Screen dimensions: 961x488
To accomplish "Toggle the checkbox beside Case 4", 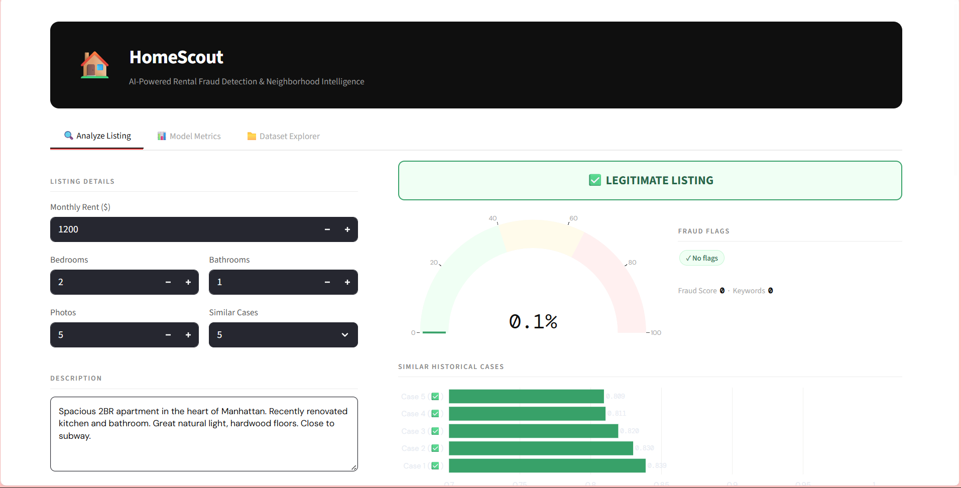I will coord(435,414).
